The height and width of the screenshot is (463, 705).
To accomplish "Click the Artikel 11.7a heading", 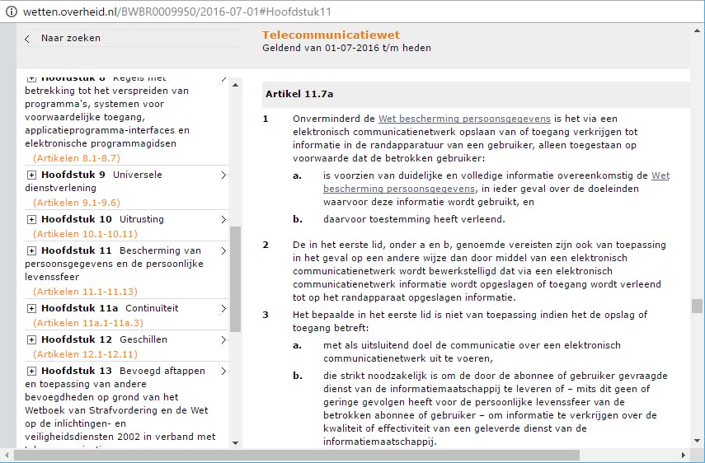I will point(299,94).
